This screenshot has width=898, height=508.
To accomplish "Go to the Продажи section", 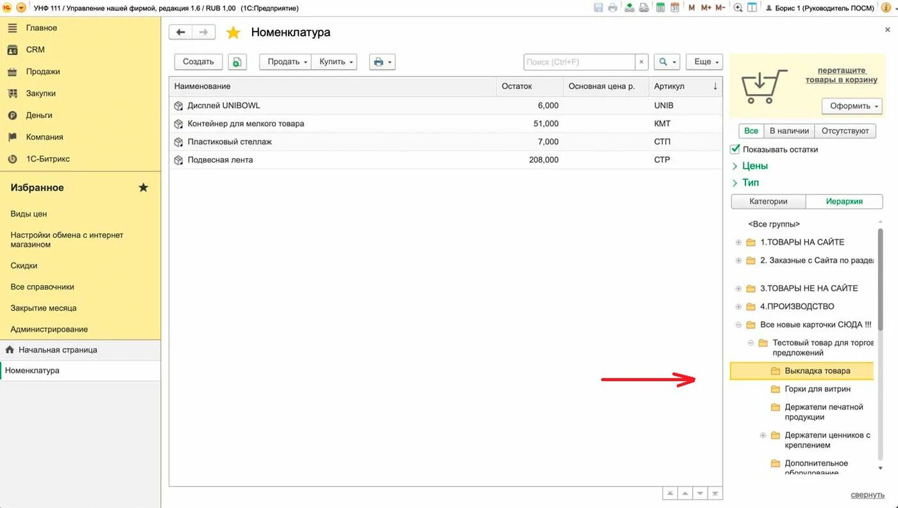I will 43,72.
